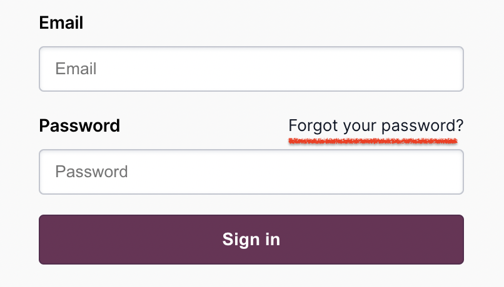504x287 pixels.
Task: Place cursor in the Email text box
Action: [x=251, y=69]
